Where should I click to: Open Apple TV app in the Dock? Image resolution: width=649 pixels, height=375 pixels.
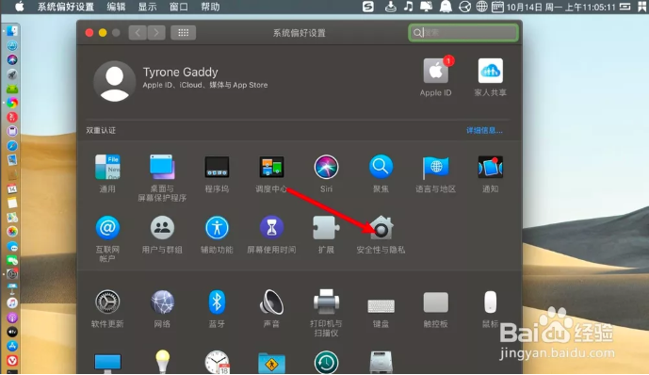click(12, 332)
